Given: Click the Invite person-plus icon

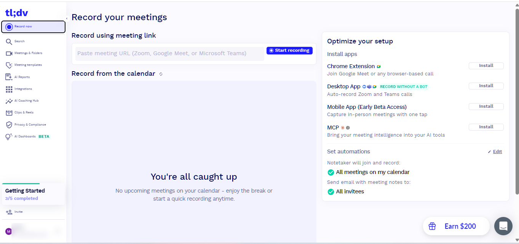Looking at the screenshot, I should [x=9, y=212].
